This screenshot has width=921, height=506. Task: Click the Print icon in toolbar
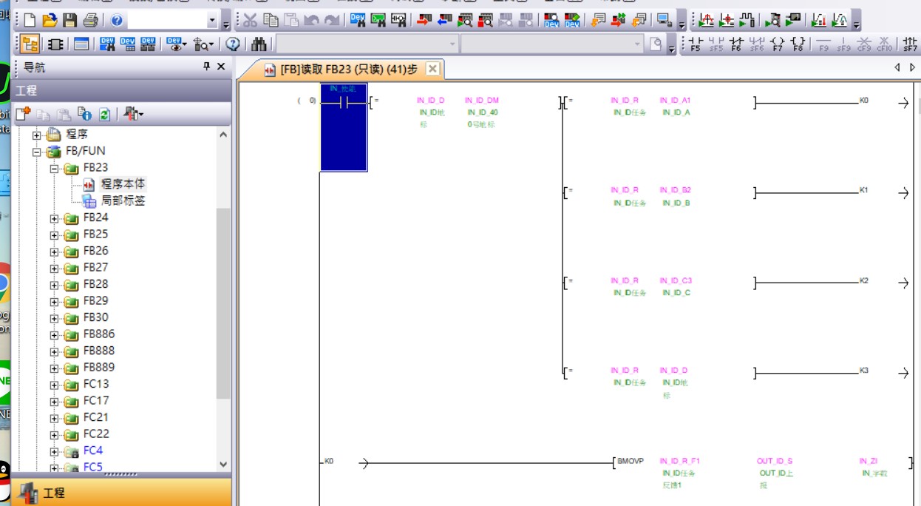click(90, 20)
